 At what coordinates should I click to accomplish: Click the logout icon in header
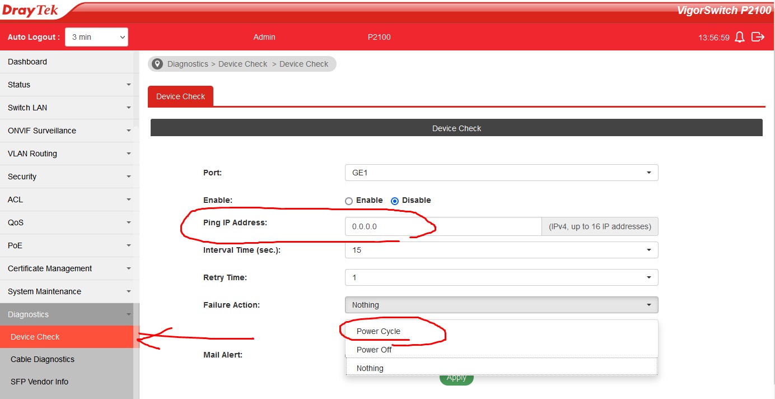[x=758, y=37]
